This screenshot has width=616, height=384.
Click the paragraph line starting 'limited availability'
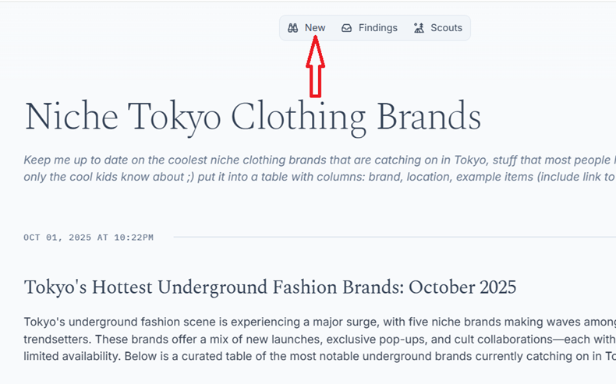click(x=312, y=356)
